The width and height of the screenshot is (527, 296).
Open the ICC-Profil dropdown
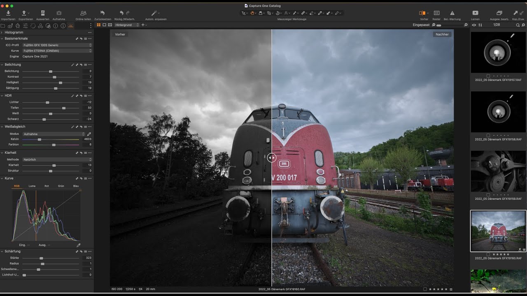(57, 45)
